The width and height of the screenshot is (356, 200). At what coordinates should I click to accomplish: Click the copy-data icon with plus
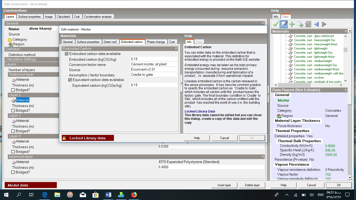300,24
